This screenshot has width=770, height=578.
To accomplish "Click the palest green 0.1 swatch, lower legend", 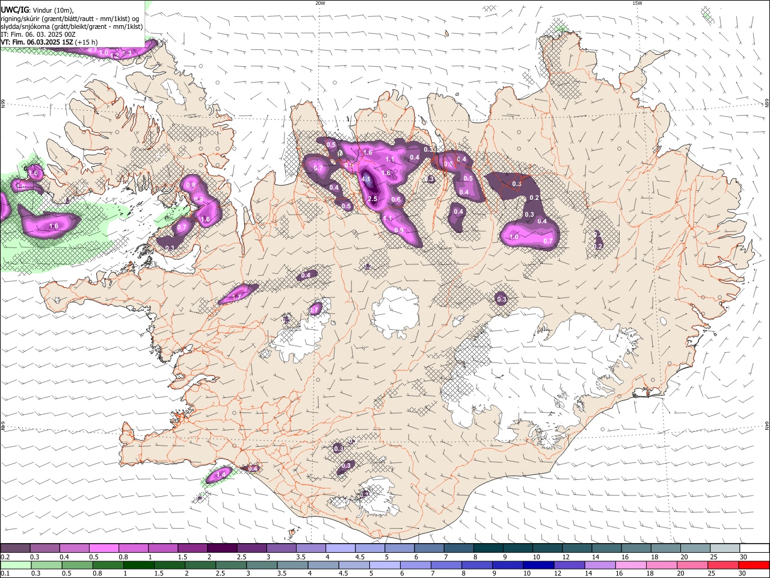I will pyautogui.click(x=16, y=565).
